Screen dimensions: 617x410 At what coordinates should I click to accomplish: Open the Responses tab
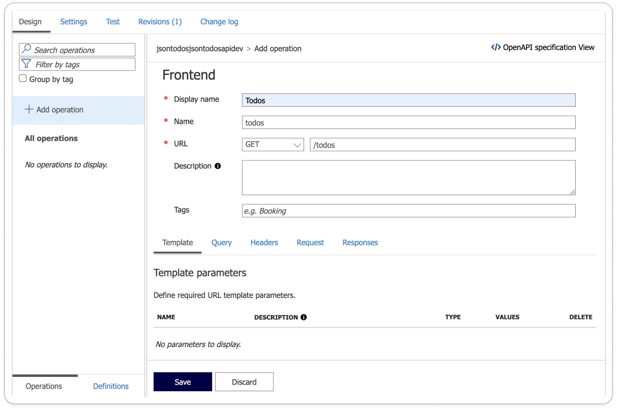(360, 243)
